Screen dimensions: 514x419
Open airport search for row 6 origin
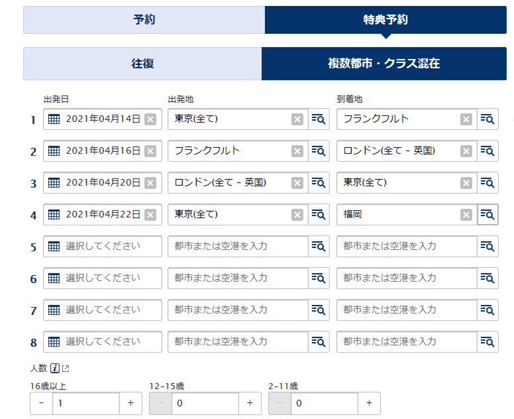[x=319, y=278]
